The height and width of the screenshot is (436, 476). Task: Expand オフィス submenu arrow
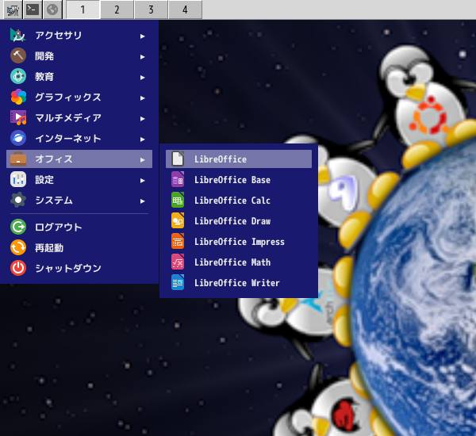click(x=142, y=160)
